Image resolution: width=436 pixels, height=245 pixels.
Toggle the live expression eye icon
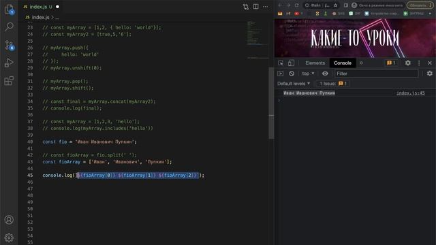click(325, 73)
